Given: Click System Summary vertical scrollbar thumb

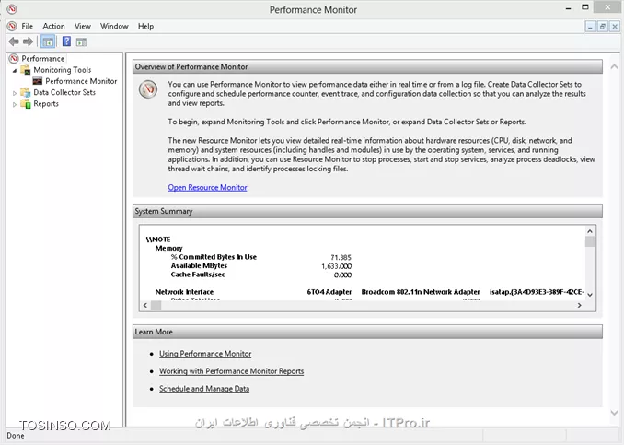Looking at the screenshot, I should click(x=590, y=241).
